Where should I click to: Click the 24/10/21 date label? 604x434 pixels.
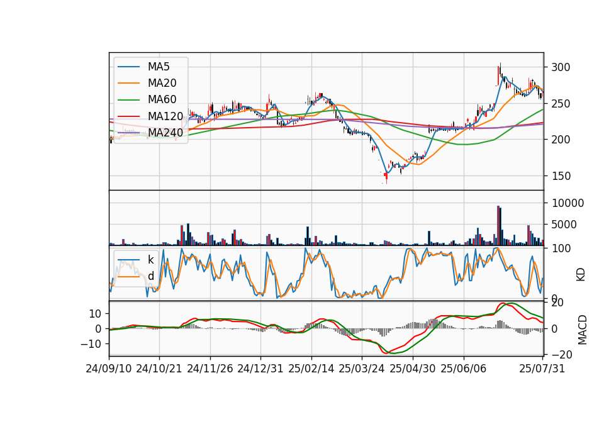coord(159,369)
